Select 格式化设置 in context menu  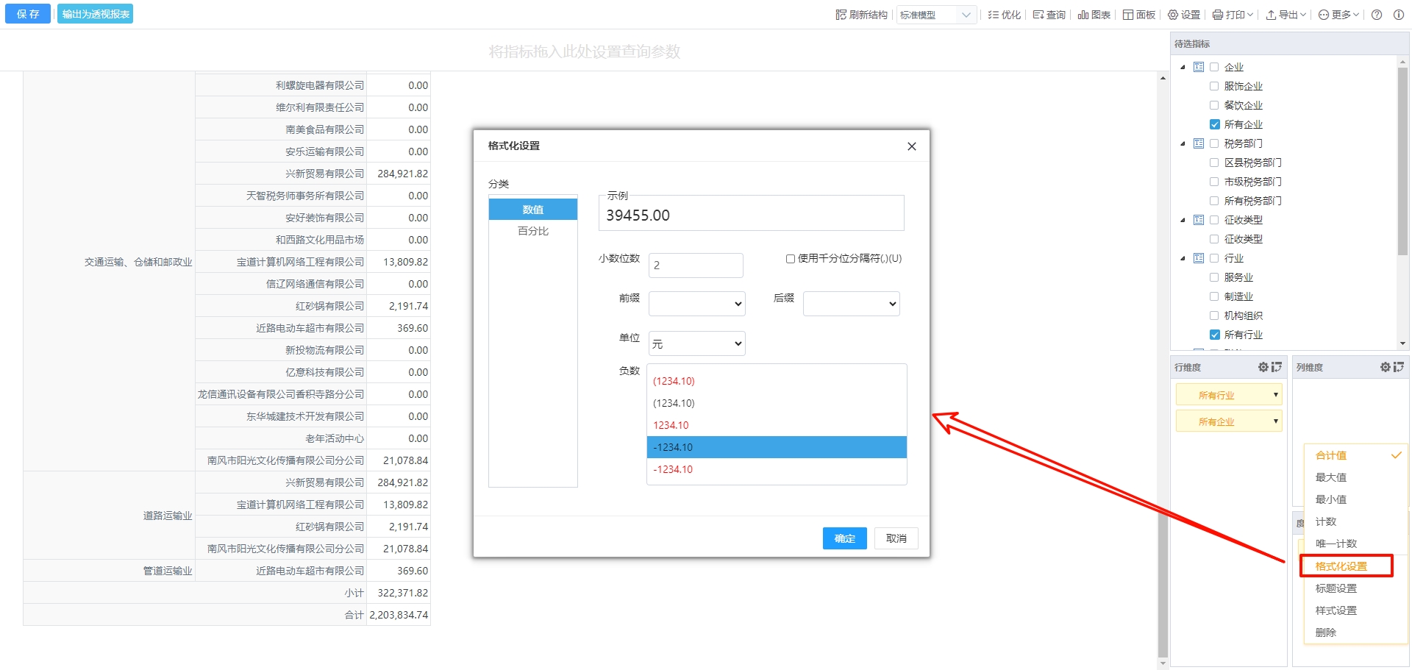[x=1341, y=566]
